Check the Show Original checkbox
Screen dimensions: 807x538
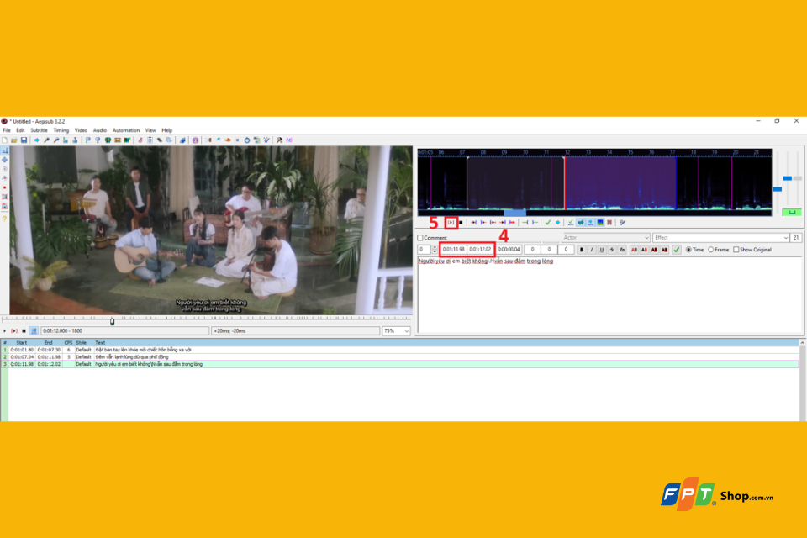tap(736, 250)
